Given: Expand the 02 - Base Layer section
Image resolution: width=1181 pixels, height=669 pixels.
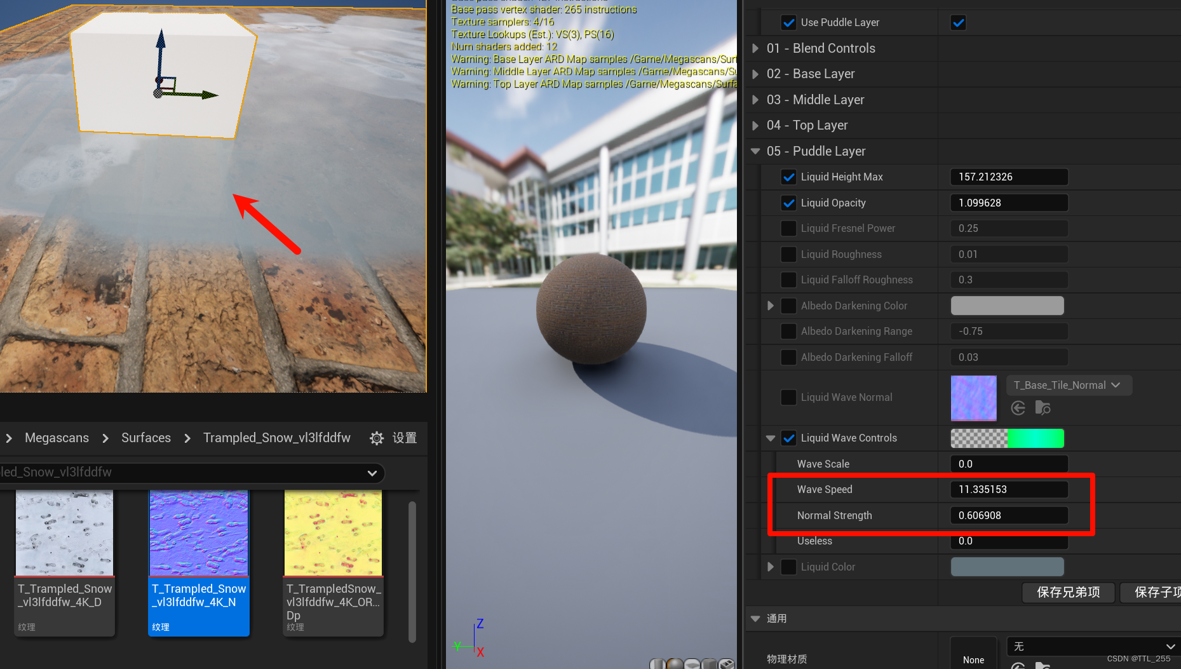Looking at the screenshot, I should point(755,74).
